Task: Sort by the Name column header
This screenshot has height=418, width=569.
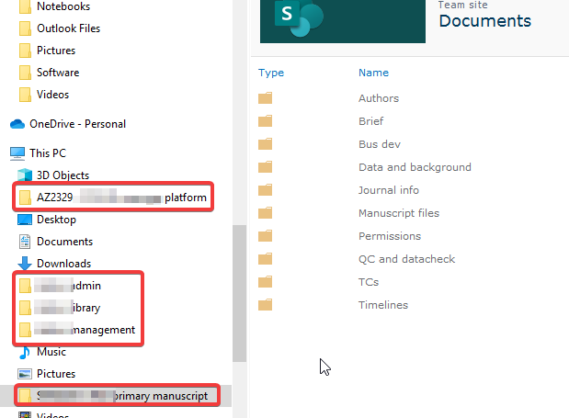Action: (373, 73)
